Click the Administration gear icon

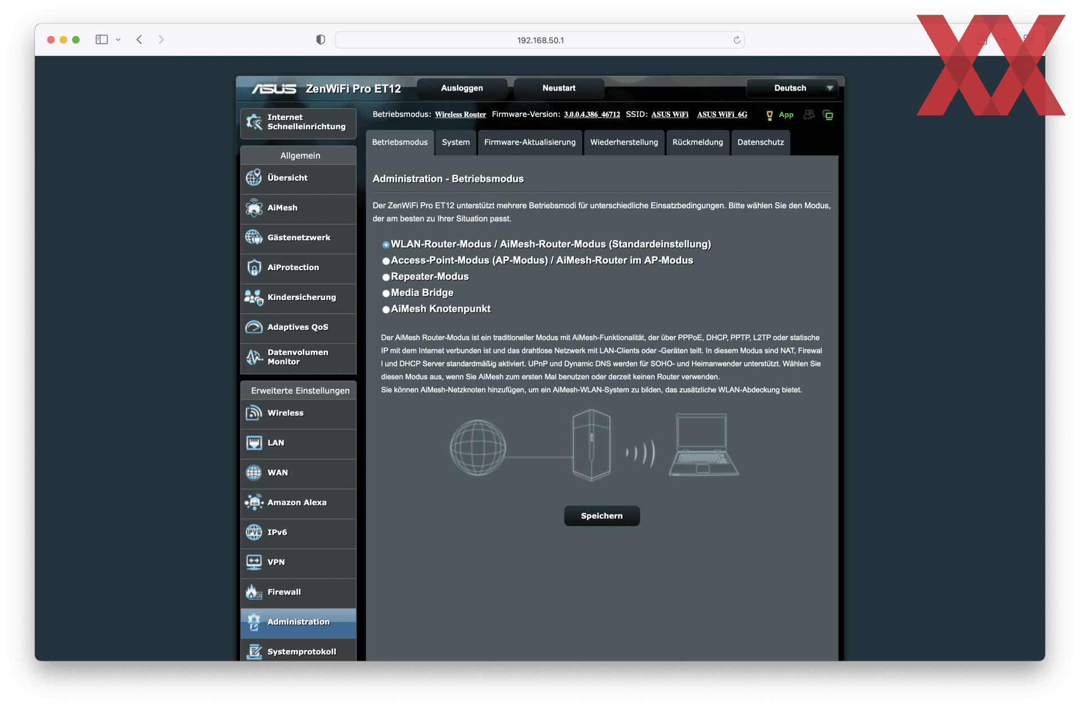[x=254, y=622]
